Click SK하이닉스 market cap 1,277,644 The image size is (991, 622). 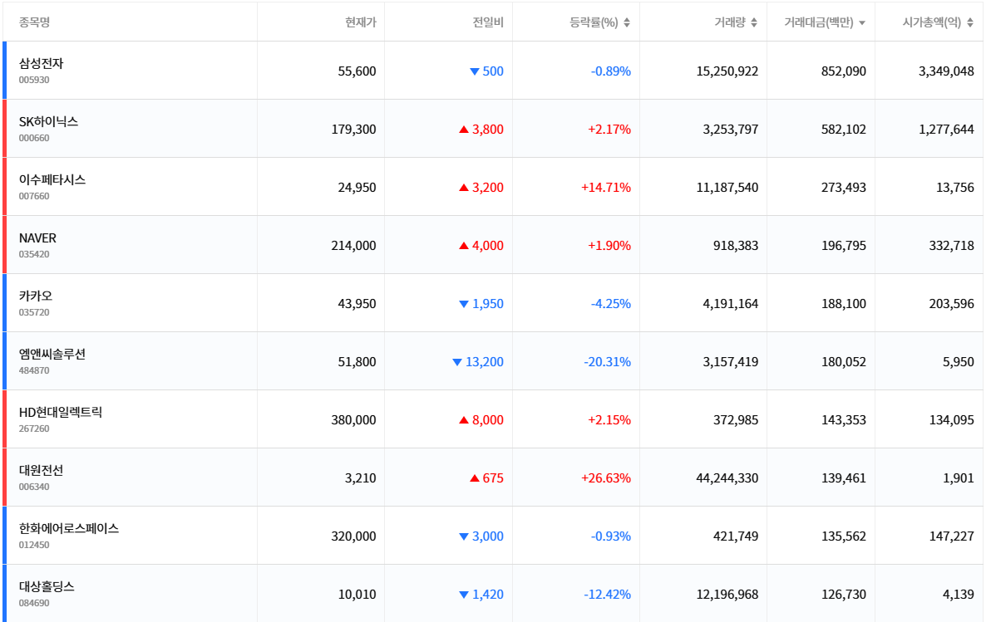click(x=947, y=130)
